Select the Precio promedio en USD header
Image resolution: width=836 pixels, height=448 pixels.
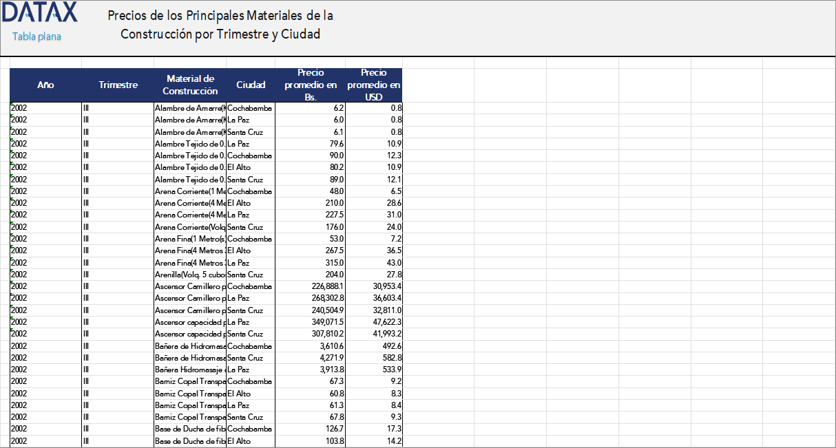coord(373,85)
